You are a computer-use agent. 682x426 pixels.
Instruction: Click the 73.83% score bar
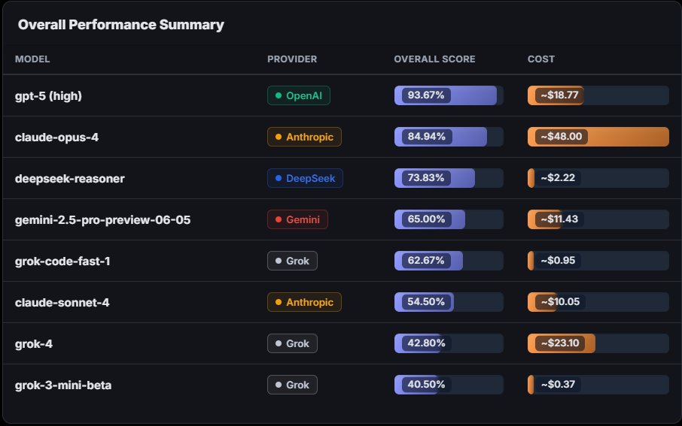point(449,178)
